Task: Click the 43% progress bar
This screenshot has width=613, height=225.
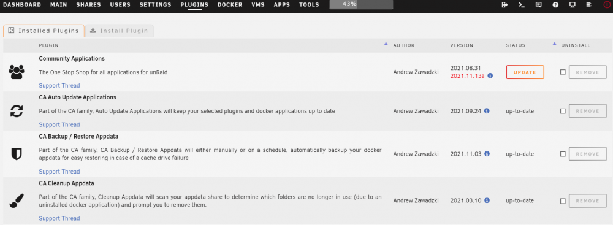Action: tap(361, 4)
